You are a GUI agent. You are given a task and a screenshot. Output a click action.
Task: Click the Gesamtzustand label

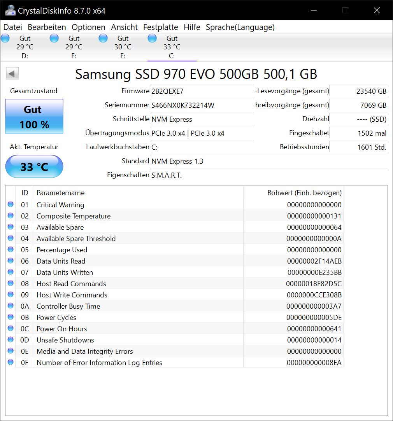click(33, 91)
